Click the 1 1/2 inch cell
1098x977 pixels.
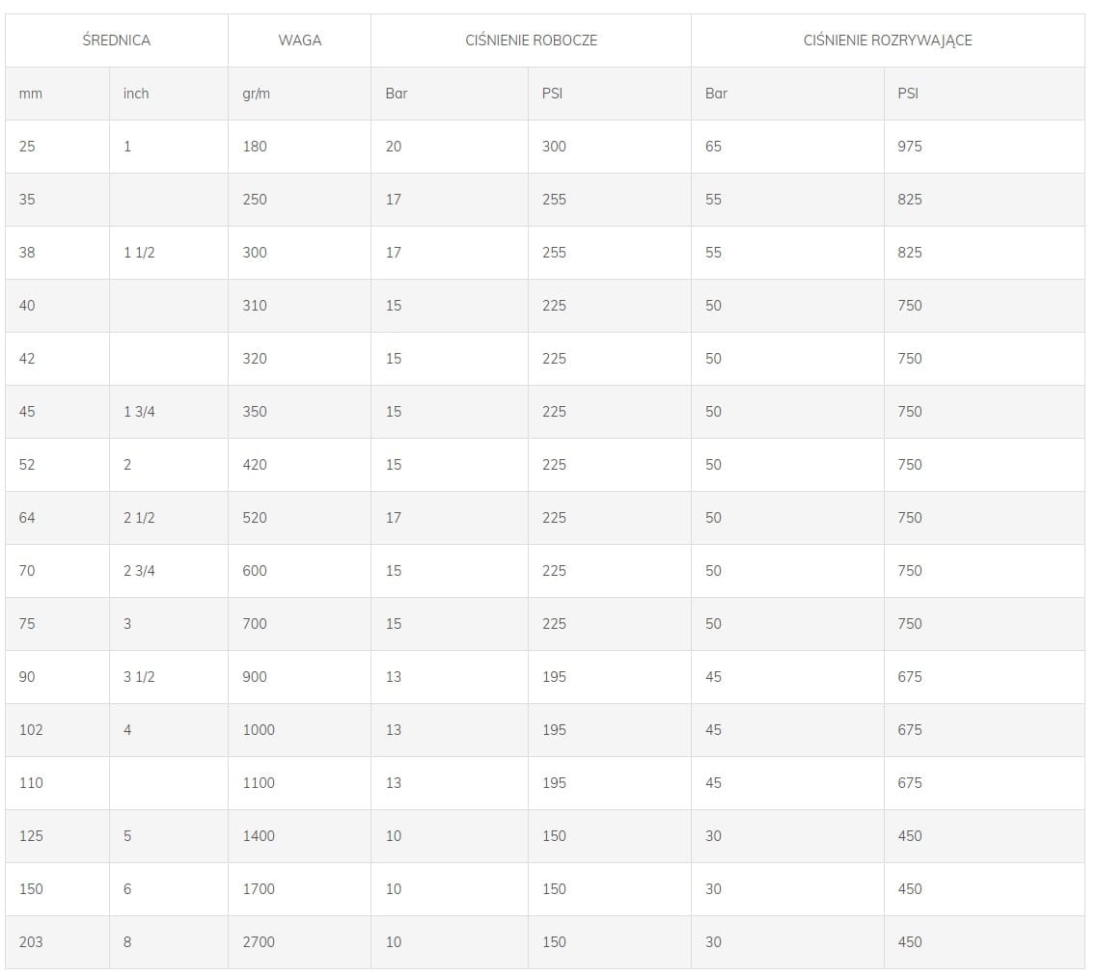point(169,253)
